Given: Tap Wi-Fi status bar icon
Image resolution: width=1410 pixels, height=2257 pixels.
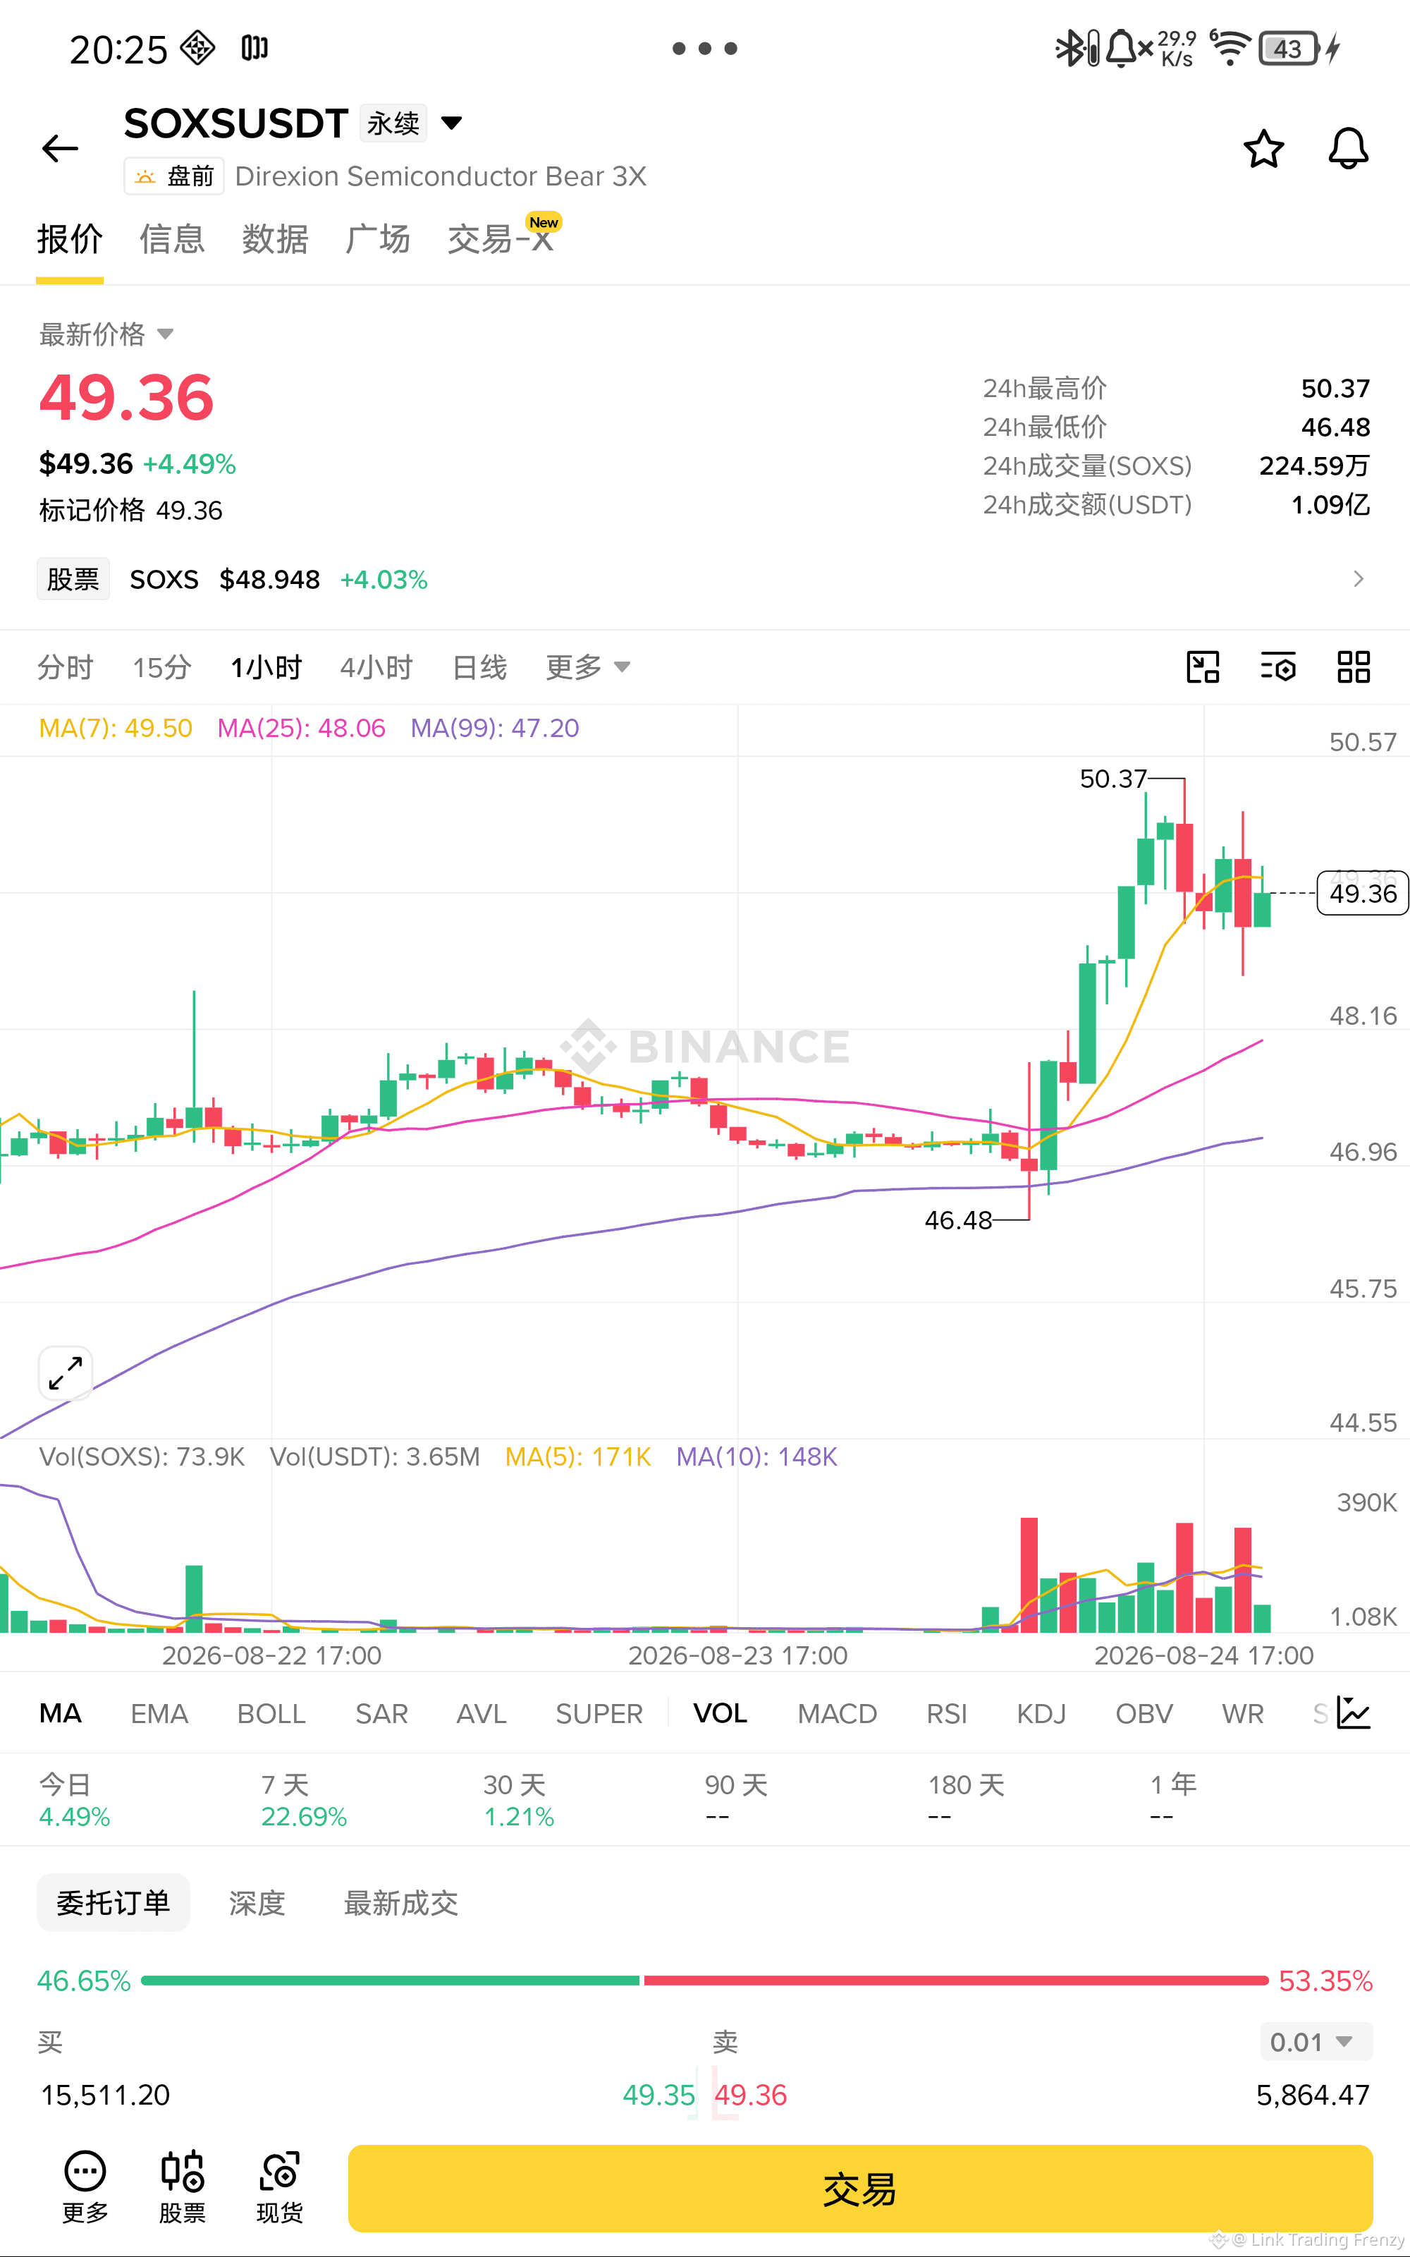Looking at the screenshot, I should 1230,47.
